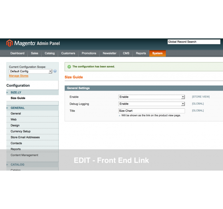The width and height of the screenshot is (223, 209).
Task: Open the Debug Logging dropdown
Action: coord(151,104)
